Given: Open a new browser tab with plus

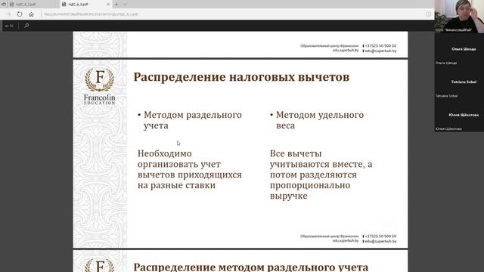Looking at the screenshot, I should click(x=116, y=5).
